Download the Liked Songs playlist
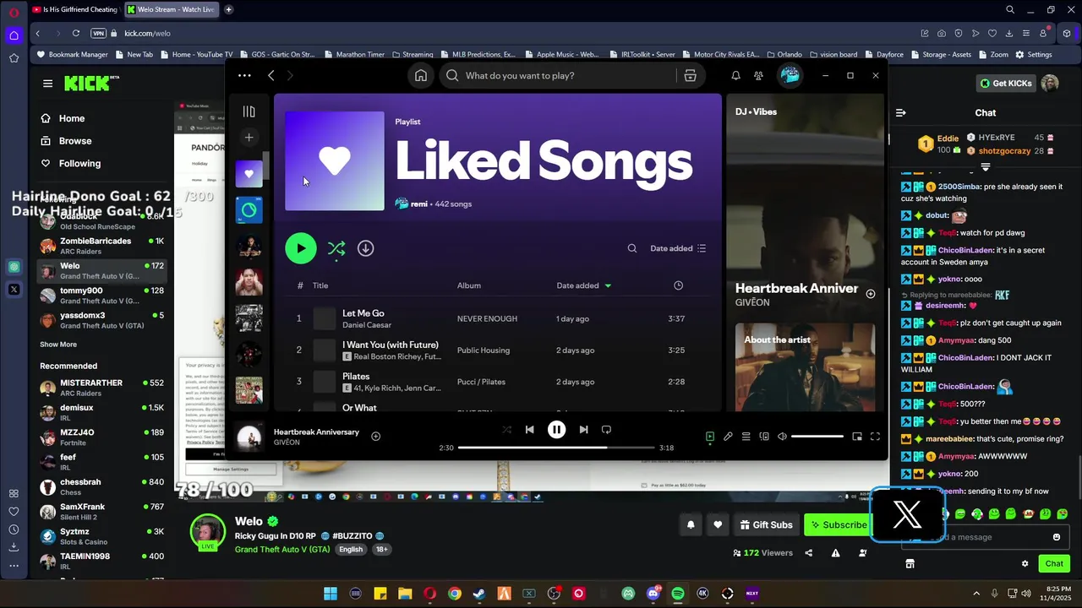1082x608 pixels. 365,248
